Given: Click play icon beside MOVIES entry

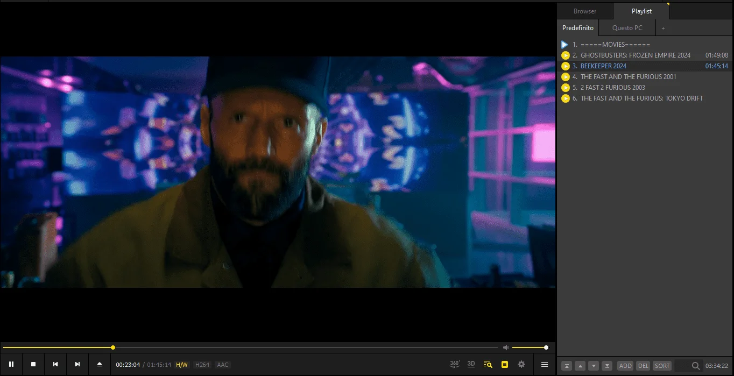Looking at the screenshot, I should pyautogui.click(x=564, y=45).
